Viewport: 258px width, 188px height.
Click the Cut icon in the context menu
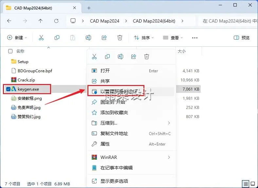tap(94, 57)
